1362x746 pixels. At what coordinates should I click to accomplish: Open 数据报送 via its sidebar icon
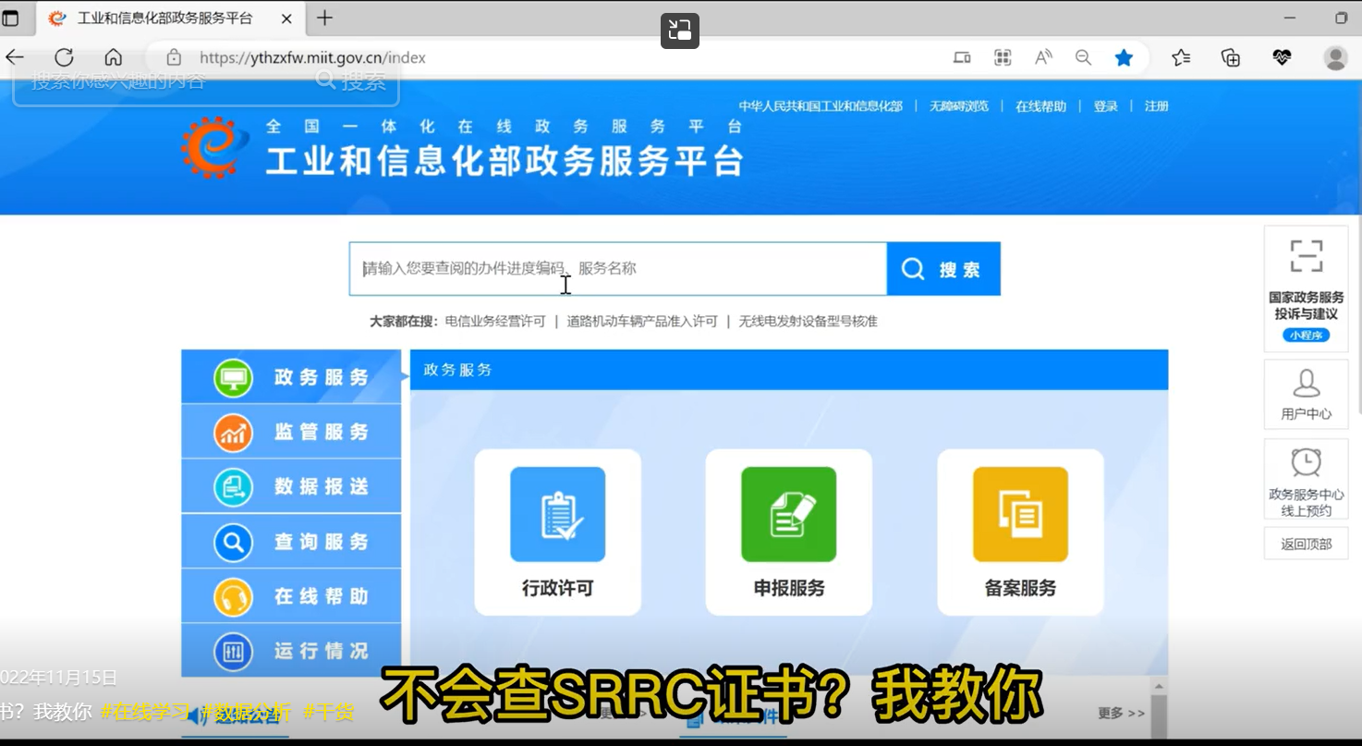pos(232,486)
